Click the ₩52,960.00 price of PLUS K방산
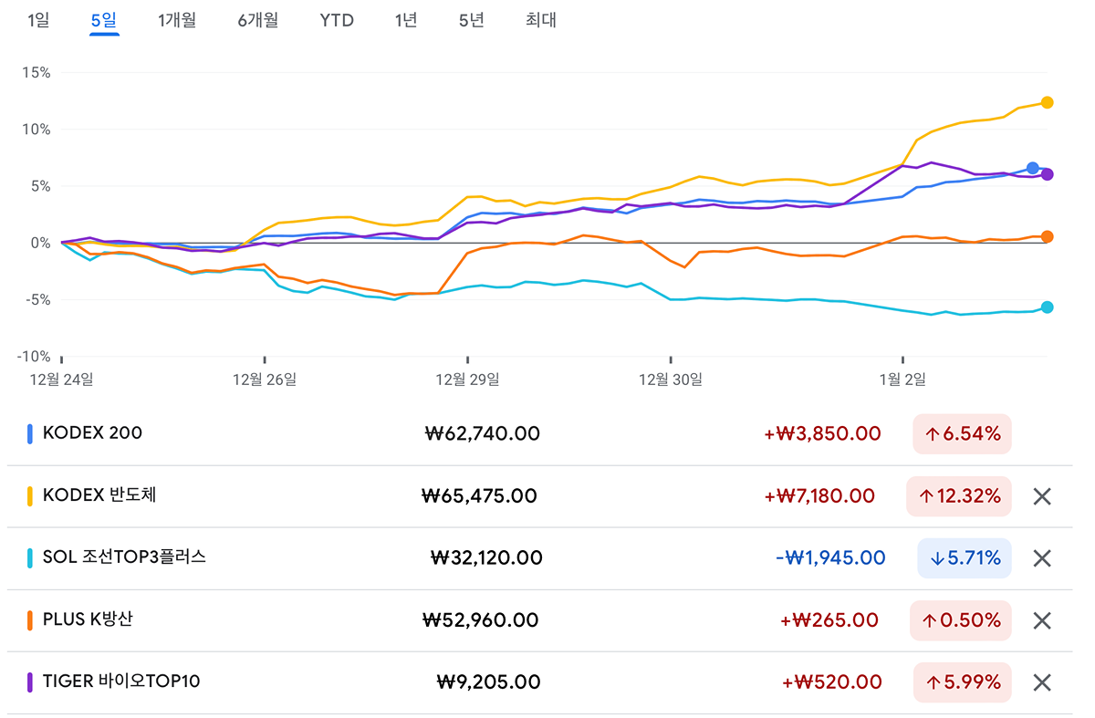1095x718 pixels. click(x=480, y=620)
